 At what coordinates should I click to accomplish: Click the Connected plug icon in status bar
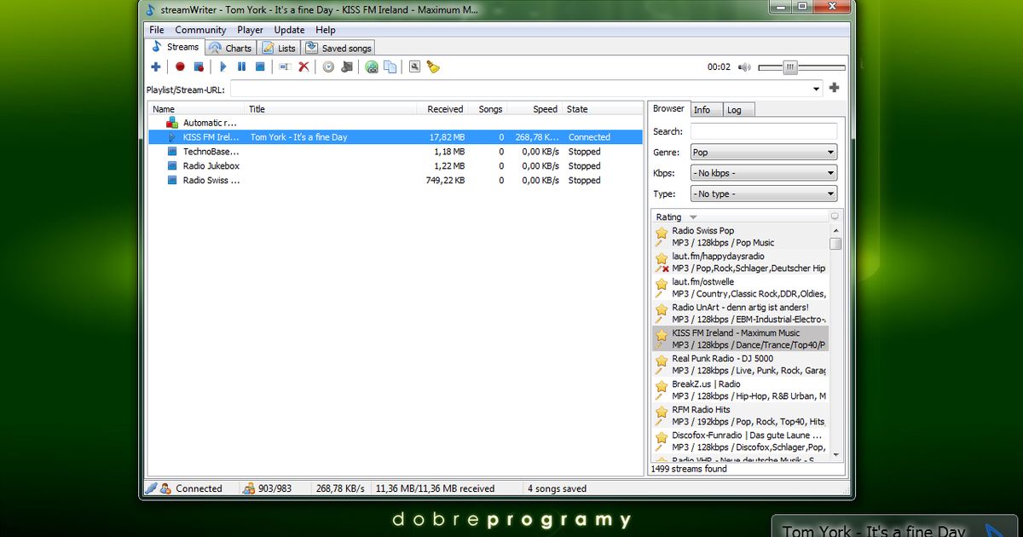(152, 488)
